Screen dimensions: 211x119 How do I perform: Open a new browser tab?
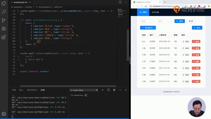pyautogui.click(x=165, y=2)
